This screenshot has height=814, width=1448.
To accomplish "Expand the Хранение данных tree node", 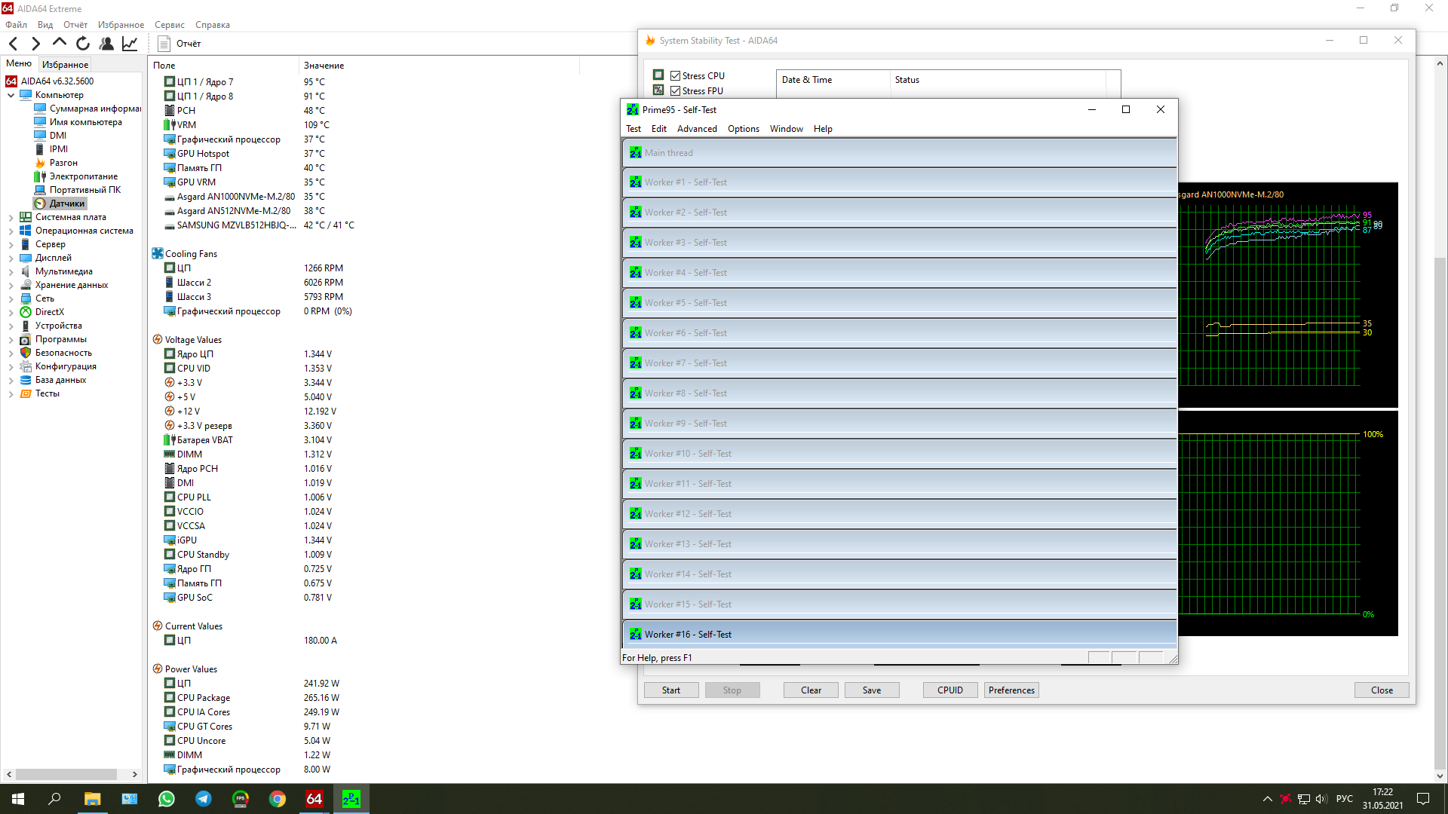I will 11,285.
